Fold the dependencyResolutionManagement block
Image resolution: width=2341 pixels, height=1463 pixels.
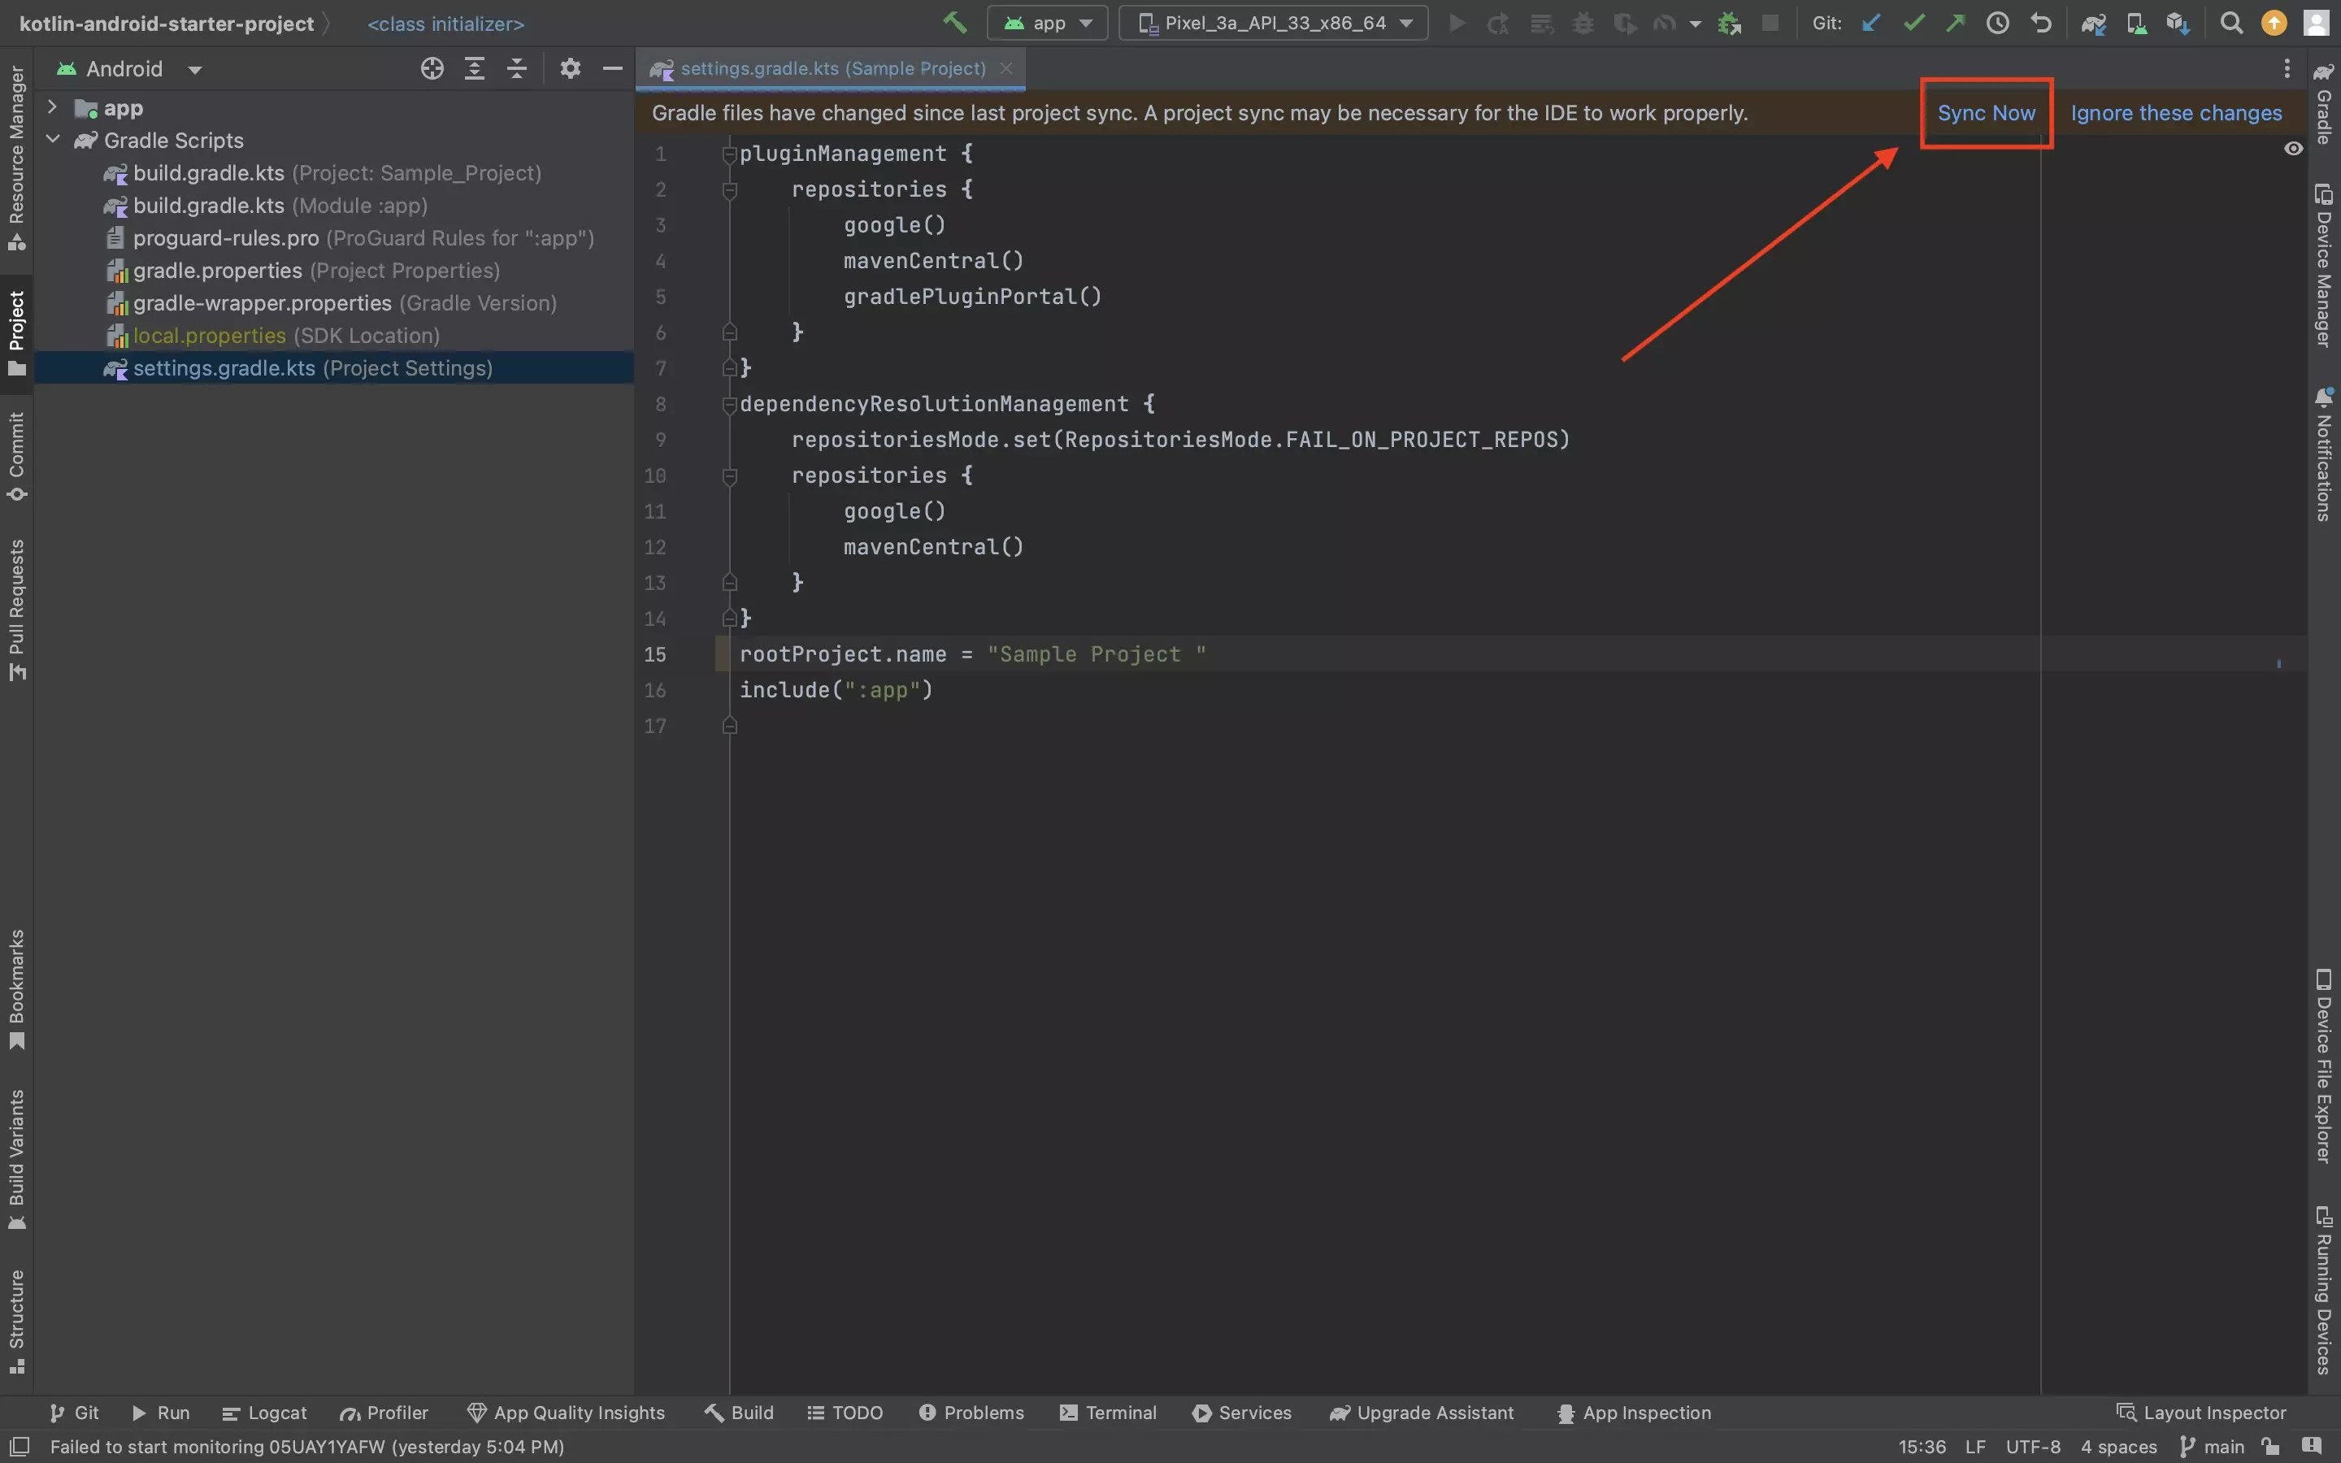click(x=731, y=406)
